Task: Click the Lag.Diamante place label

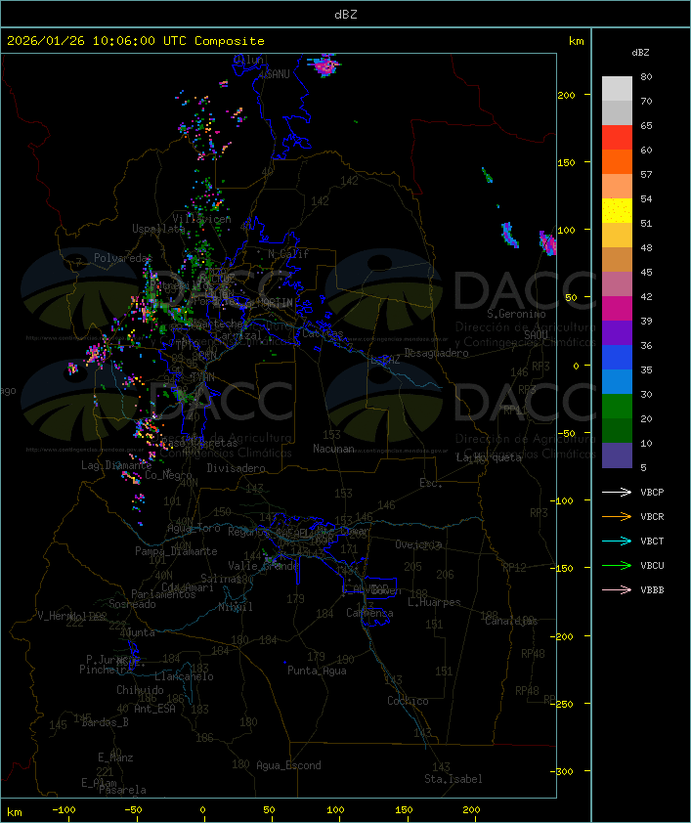Action: tap(116, 465)
